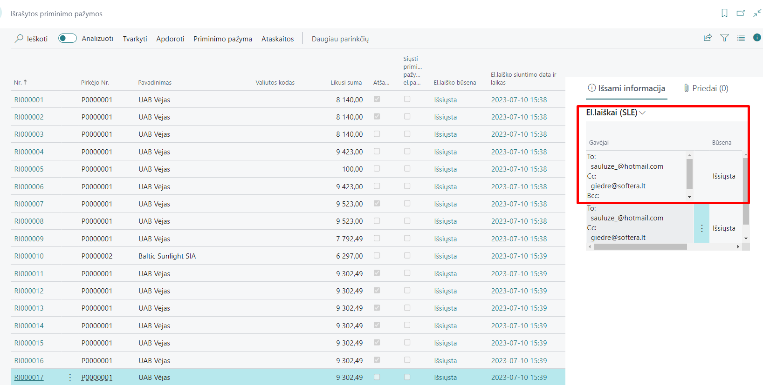The width and height of the screenshot is (763, 385).
Task: Open the filter pane icon
Action: tap(724, 38)
